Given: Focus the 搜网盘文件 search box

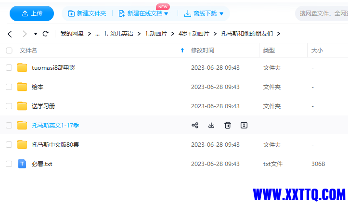Looking at the screenshot, I should (x=322, y=13).
